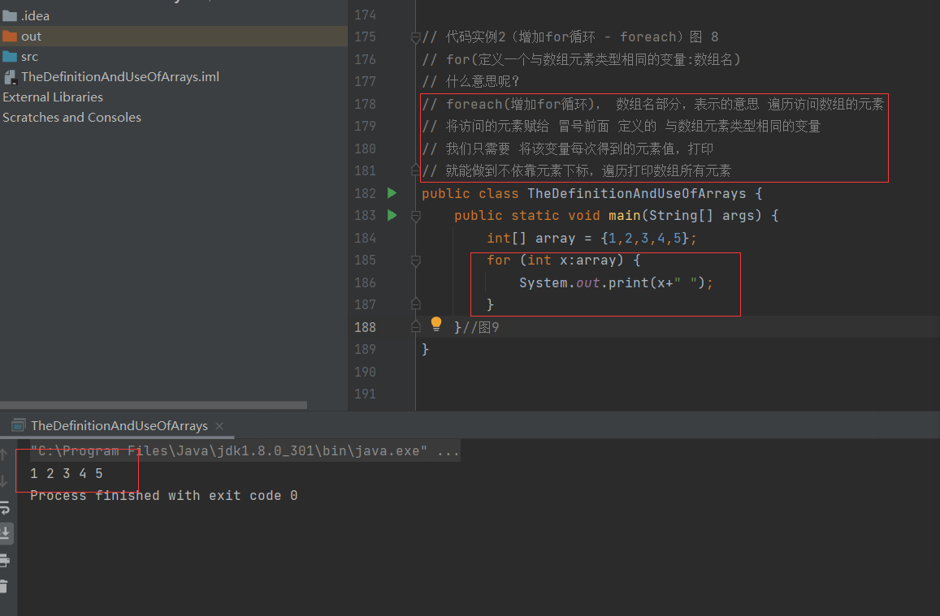Viewport: 940px width, 616px height.
Task: Toggle soft-wrap in the Run console
Action: [5, 507]
